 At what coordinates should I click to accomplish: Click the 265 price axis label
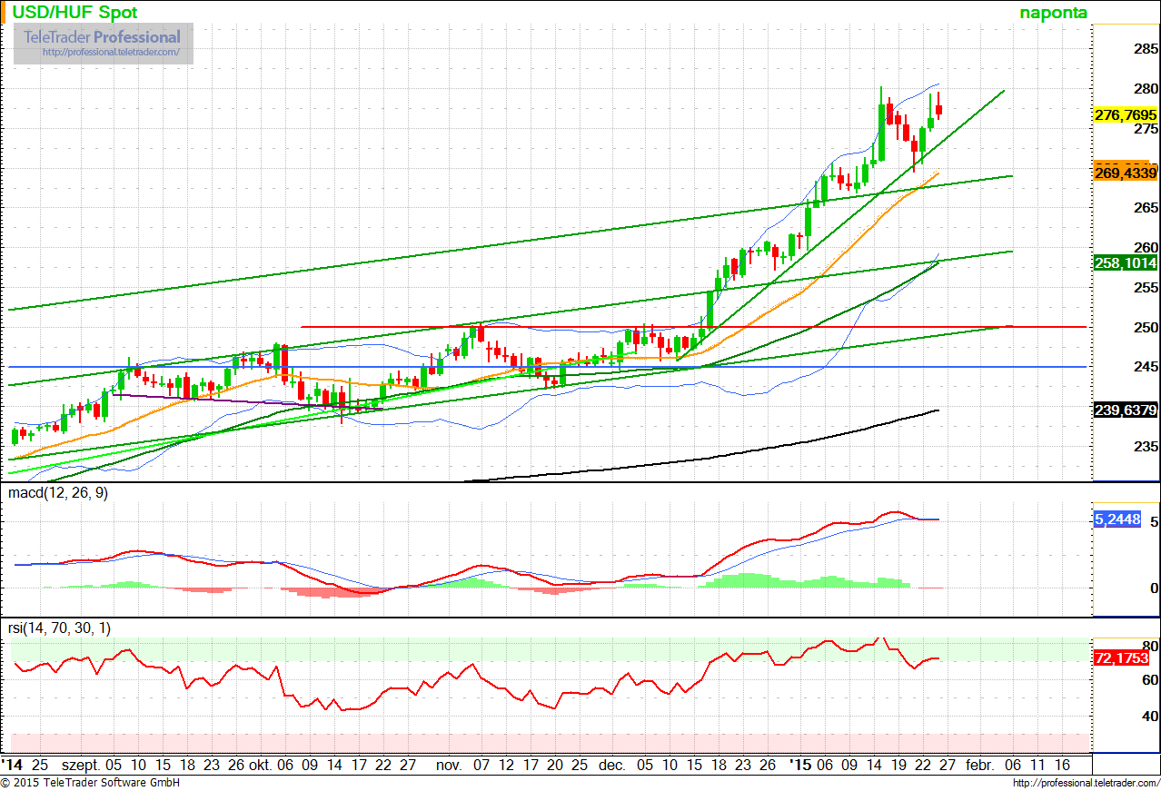coord(1146,208)
